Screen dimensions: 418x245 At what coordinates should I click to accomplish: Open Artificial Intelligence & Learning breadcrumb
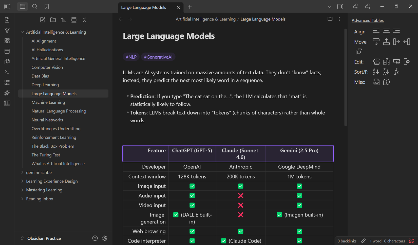pos(206,19)
